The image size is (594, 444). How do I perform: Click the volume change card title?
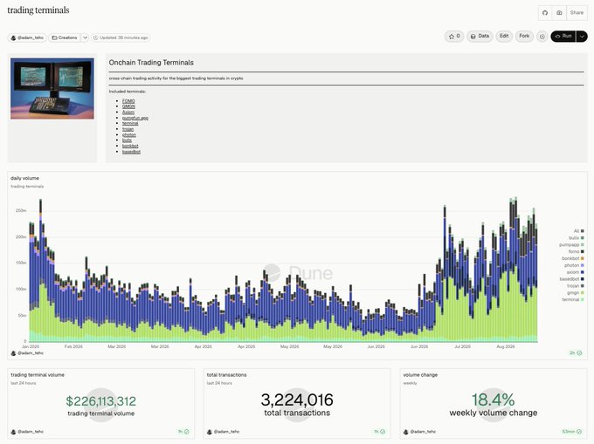420,375
